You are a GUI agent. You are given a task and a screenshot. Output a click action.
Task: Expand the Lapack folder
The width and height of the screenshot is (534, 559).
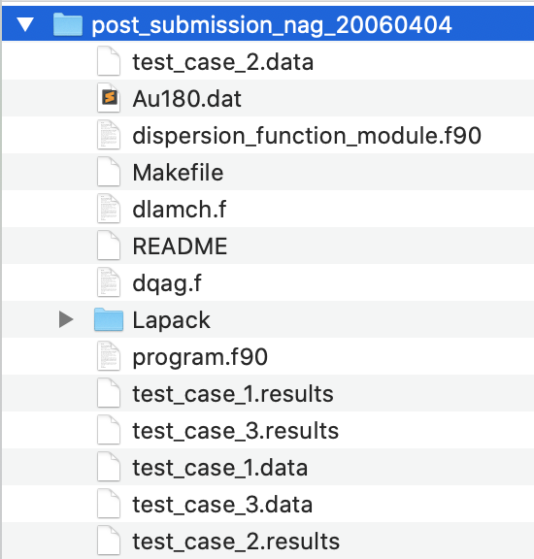(x=66, y=319)
